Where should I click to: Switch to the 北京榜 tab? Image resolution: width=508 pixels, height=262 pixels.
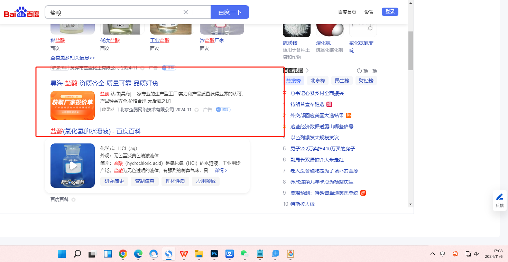(317, 81)
